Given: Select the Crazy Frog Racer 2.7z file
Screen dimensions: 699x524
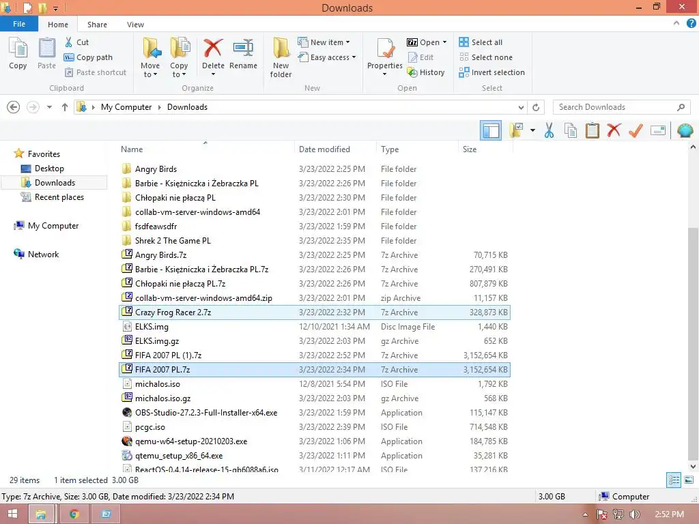Looking at the screenshot, I should (x=314, y=312).
